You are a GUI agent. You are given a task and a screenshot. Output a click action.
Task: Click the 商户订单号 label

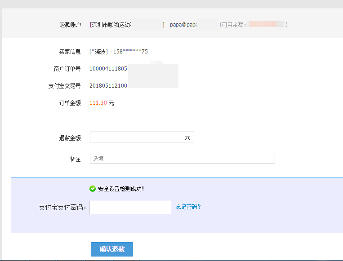[x=67, y=69]
